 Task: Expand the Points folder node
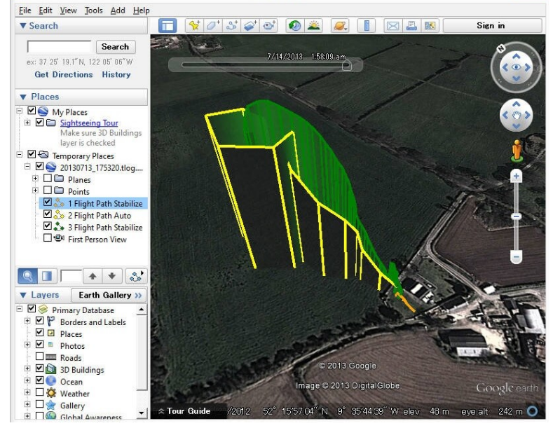click(x=35, y=191)
